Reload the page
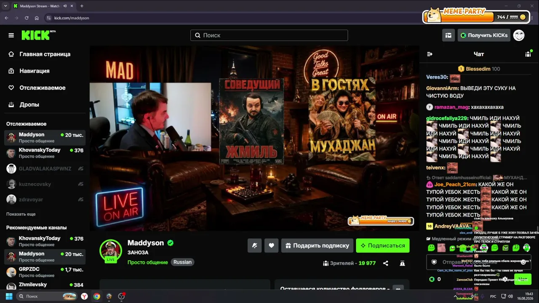 [x=27, y=18]
